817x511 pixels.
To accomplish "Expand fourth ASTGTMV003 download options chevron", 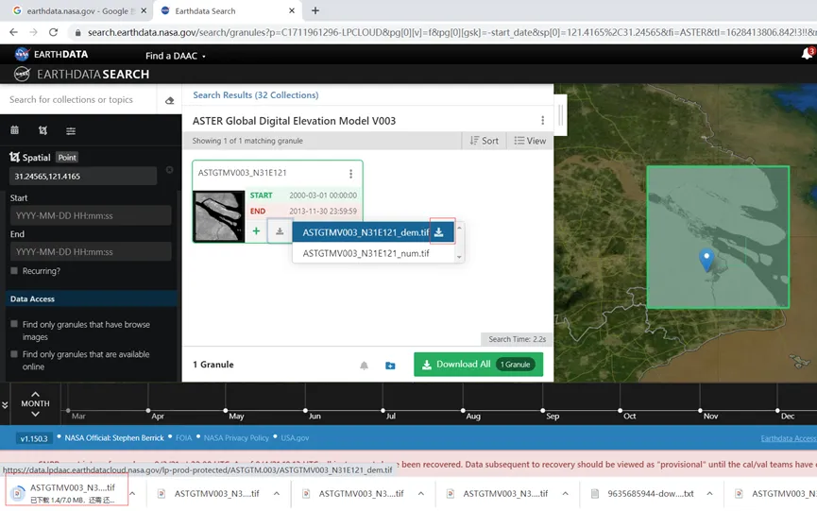I will pyautogui.click(x=566, y=493).
